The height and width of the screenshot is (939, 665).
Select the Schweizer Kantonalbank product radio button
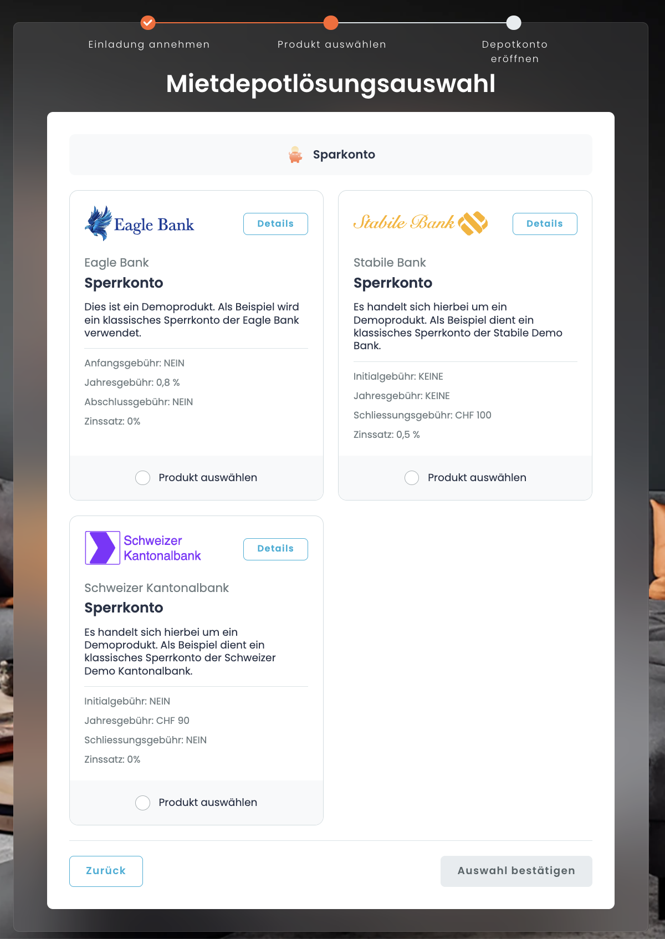[143, 803]
